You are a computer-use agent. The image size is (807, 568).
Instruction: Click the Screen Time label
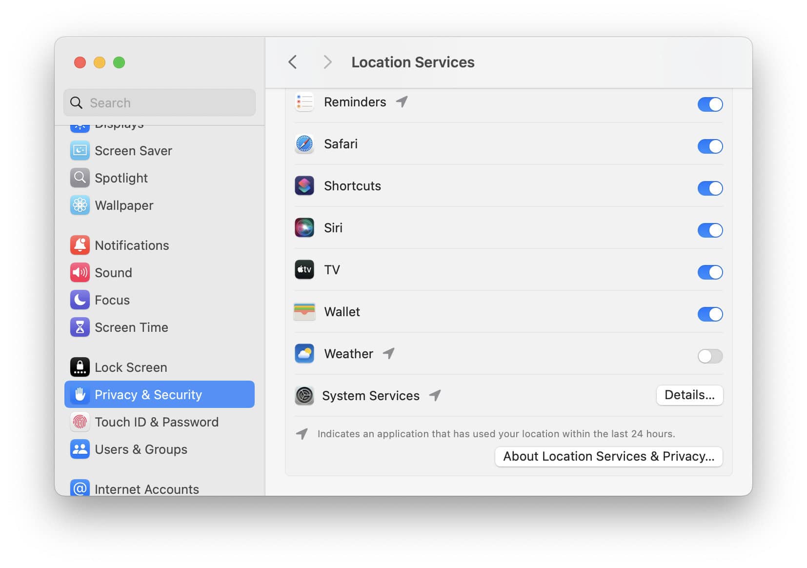tap(131, 327)
